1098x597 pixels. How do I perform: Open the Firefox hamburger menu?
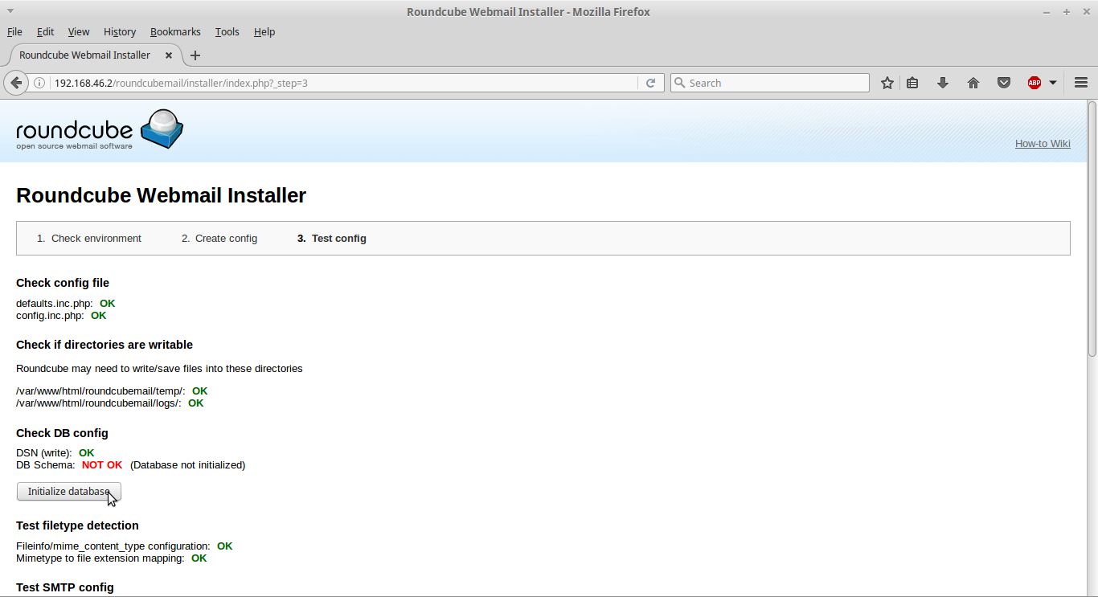[1081, 83]
